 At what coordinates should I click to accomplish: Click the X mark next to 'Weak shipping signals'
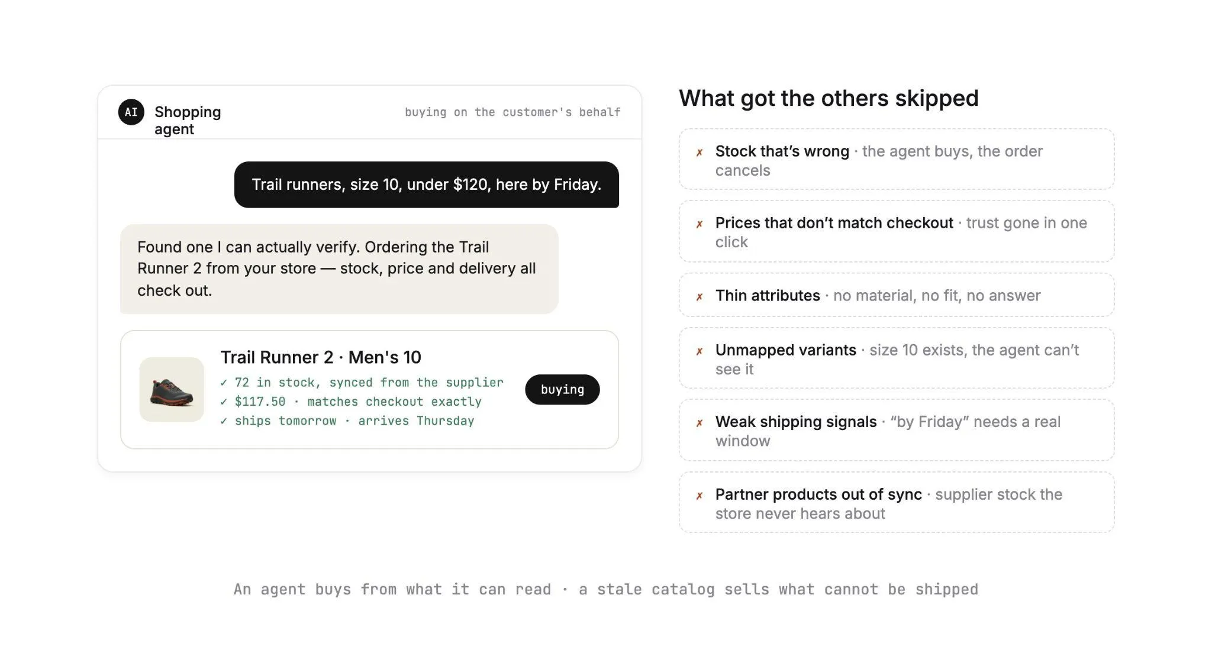[x=700, y=423]
